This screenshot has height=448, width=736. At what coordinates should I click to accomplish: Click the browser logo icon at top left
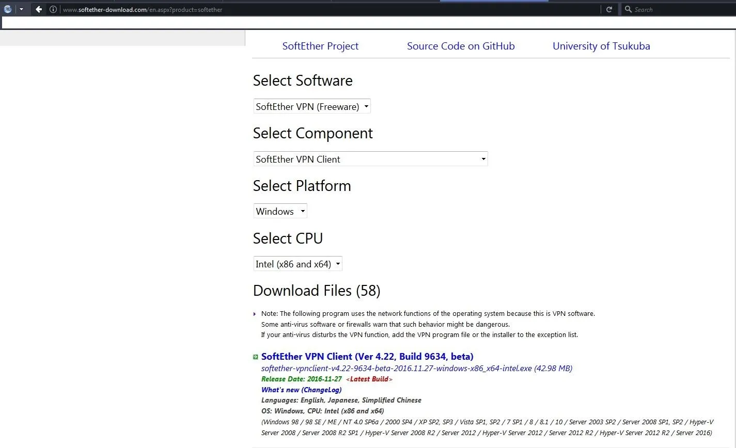coord(8,9)
